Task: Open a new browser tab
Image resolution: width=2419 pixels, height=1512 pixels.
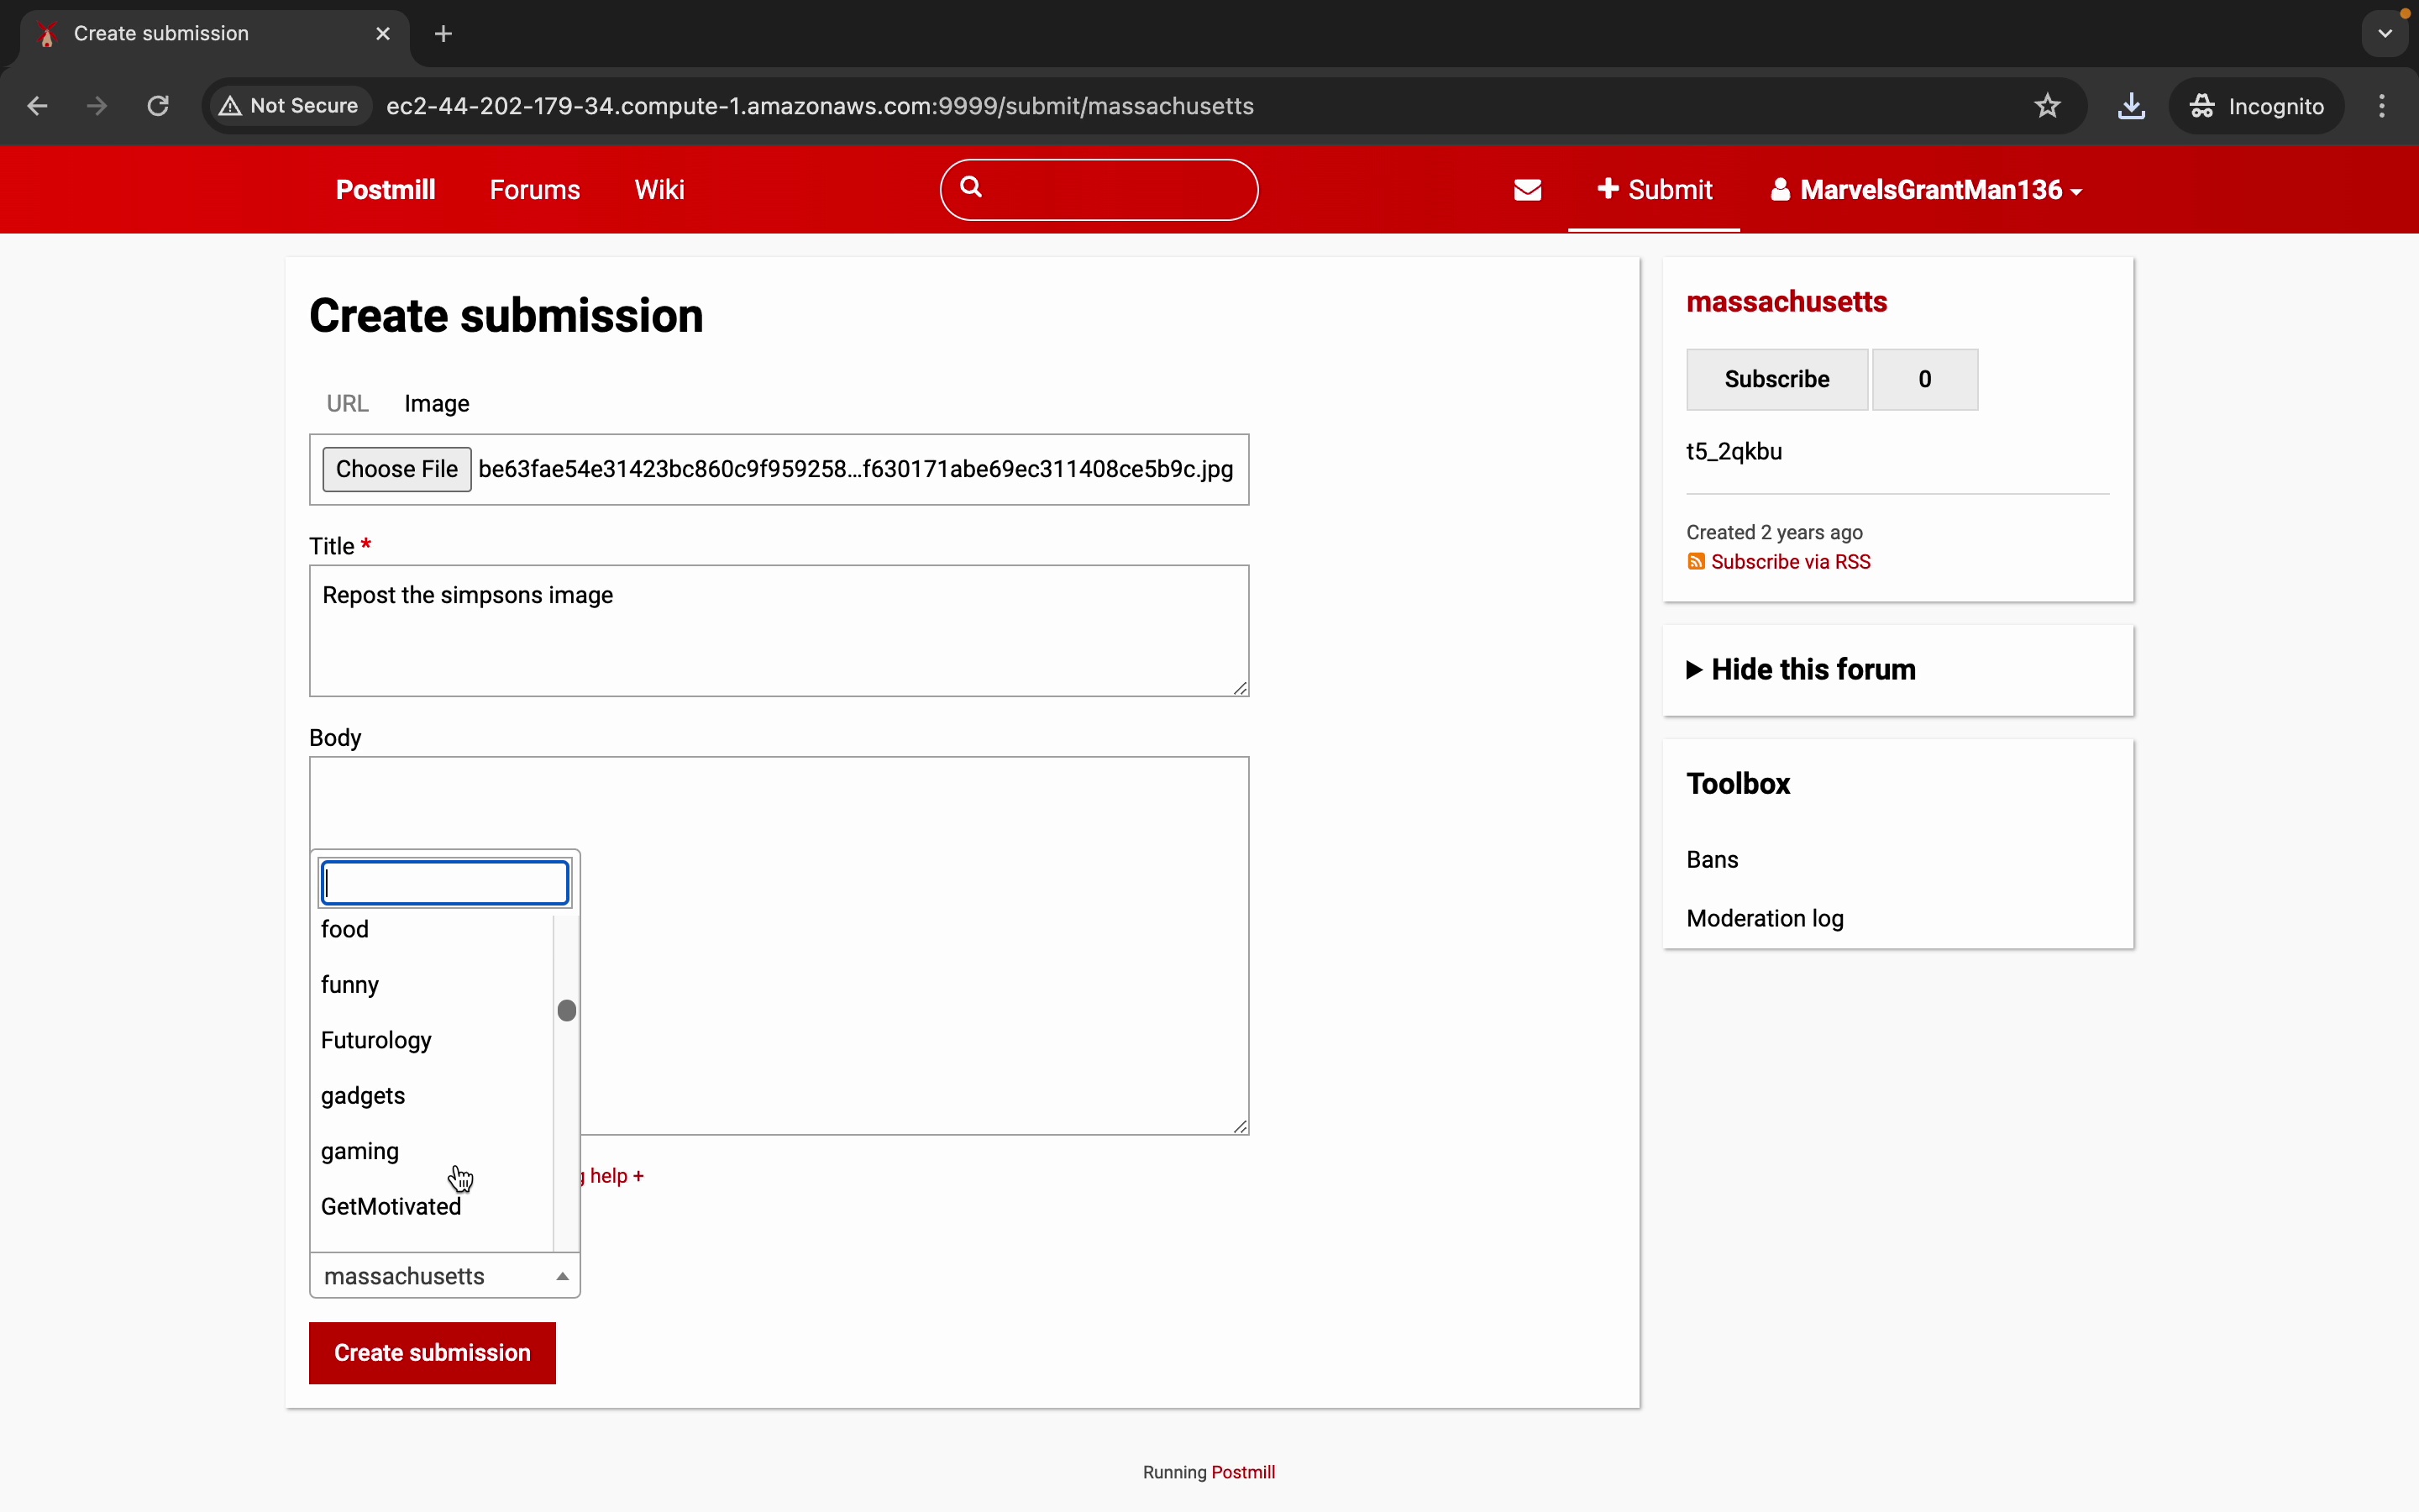Action: [443, 34]
